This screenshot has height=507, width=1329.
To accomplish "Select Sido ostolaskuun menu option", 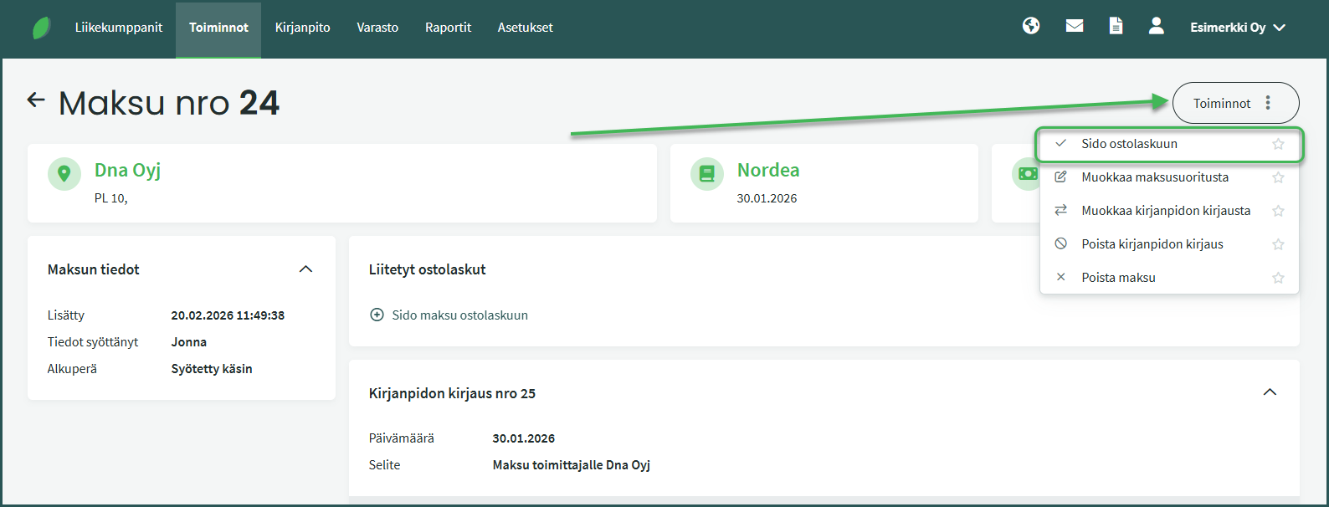I will [1129, 144].
